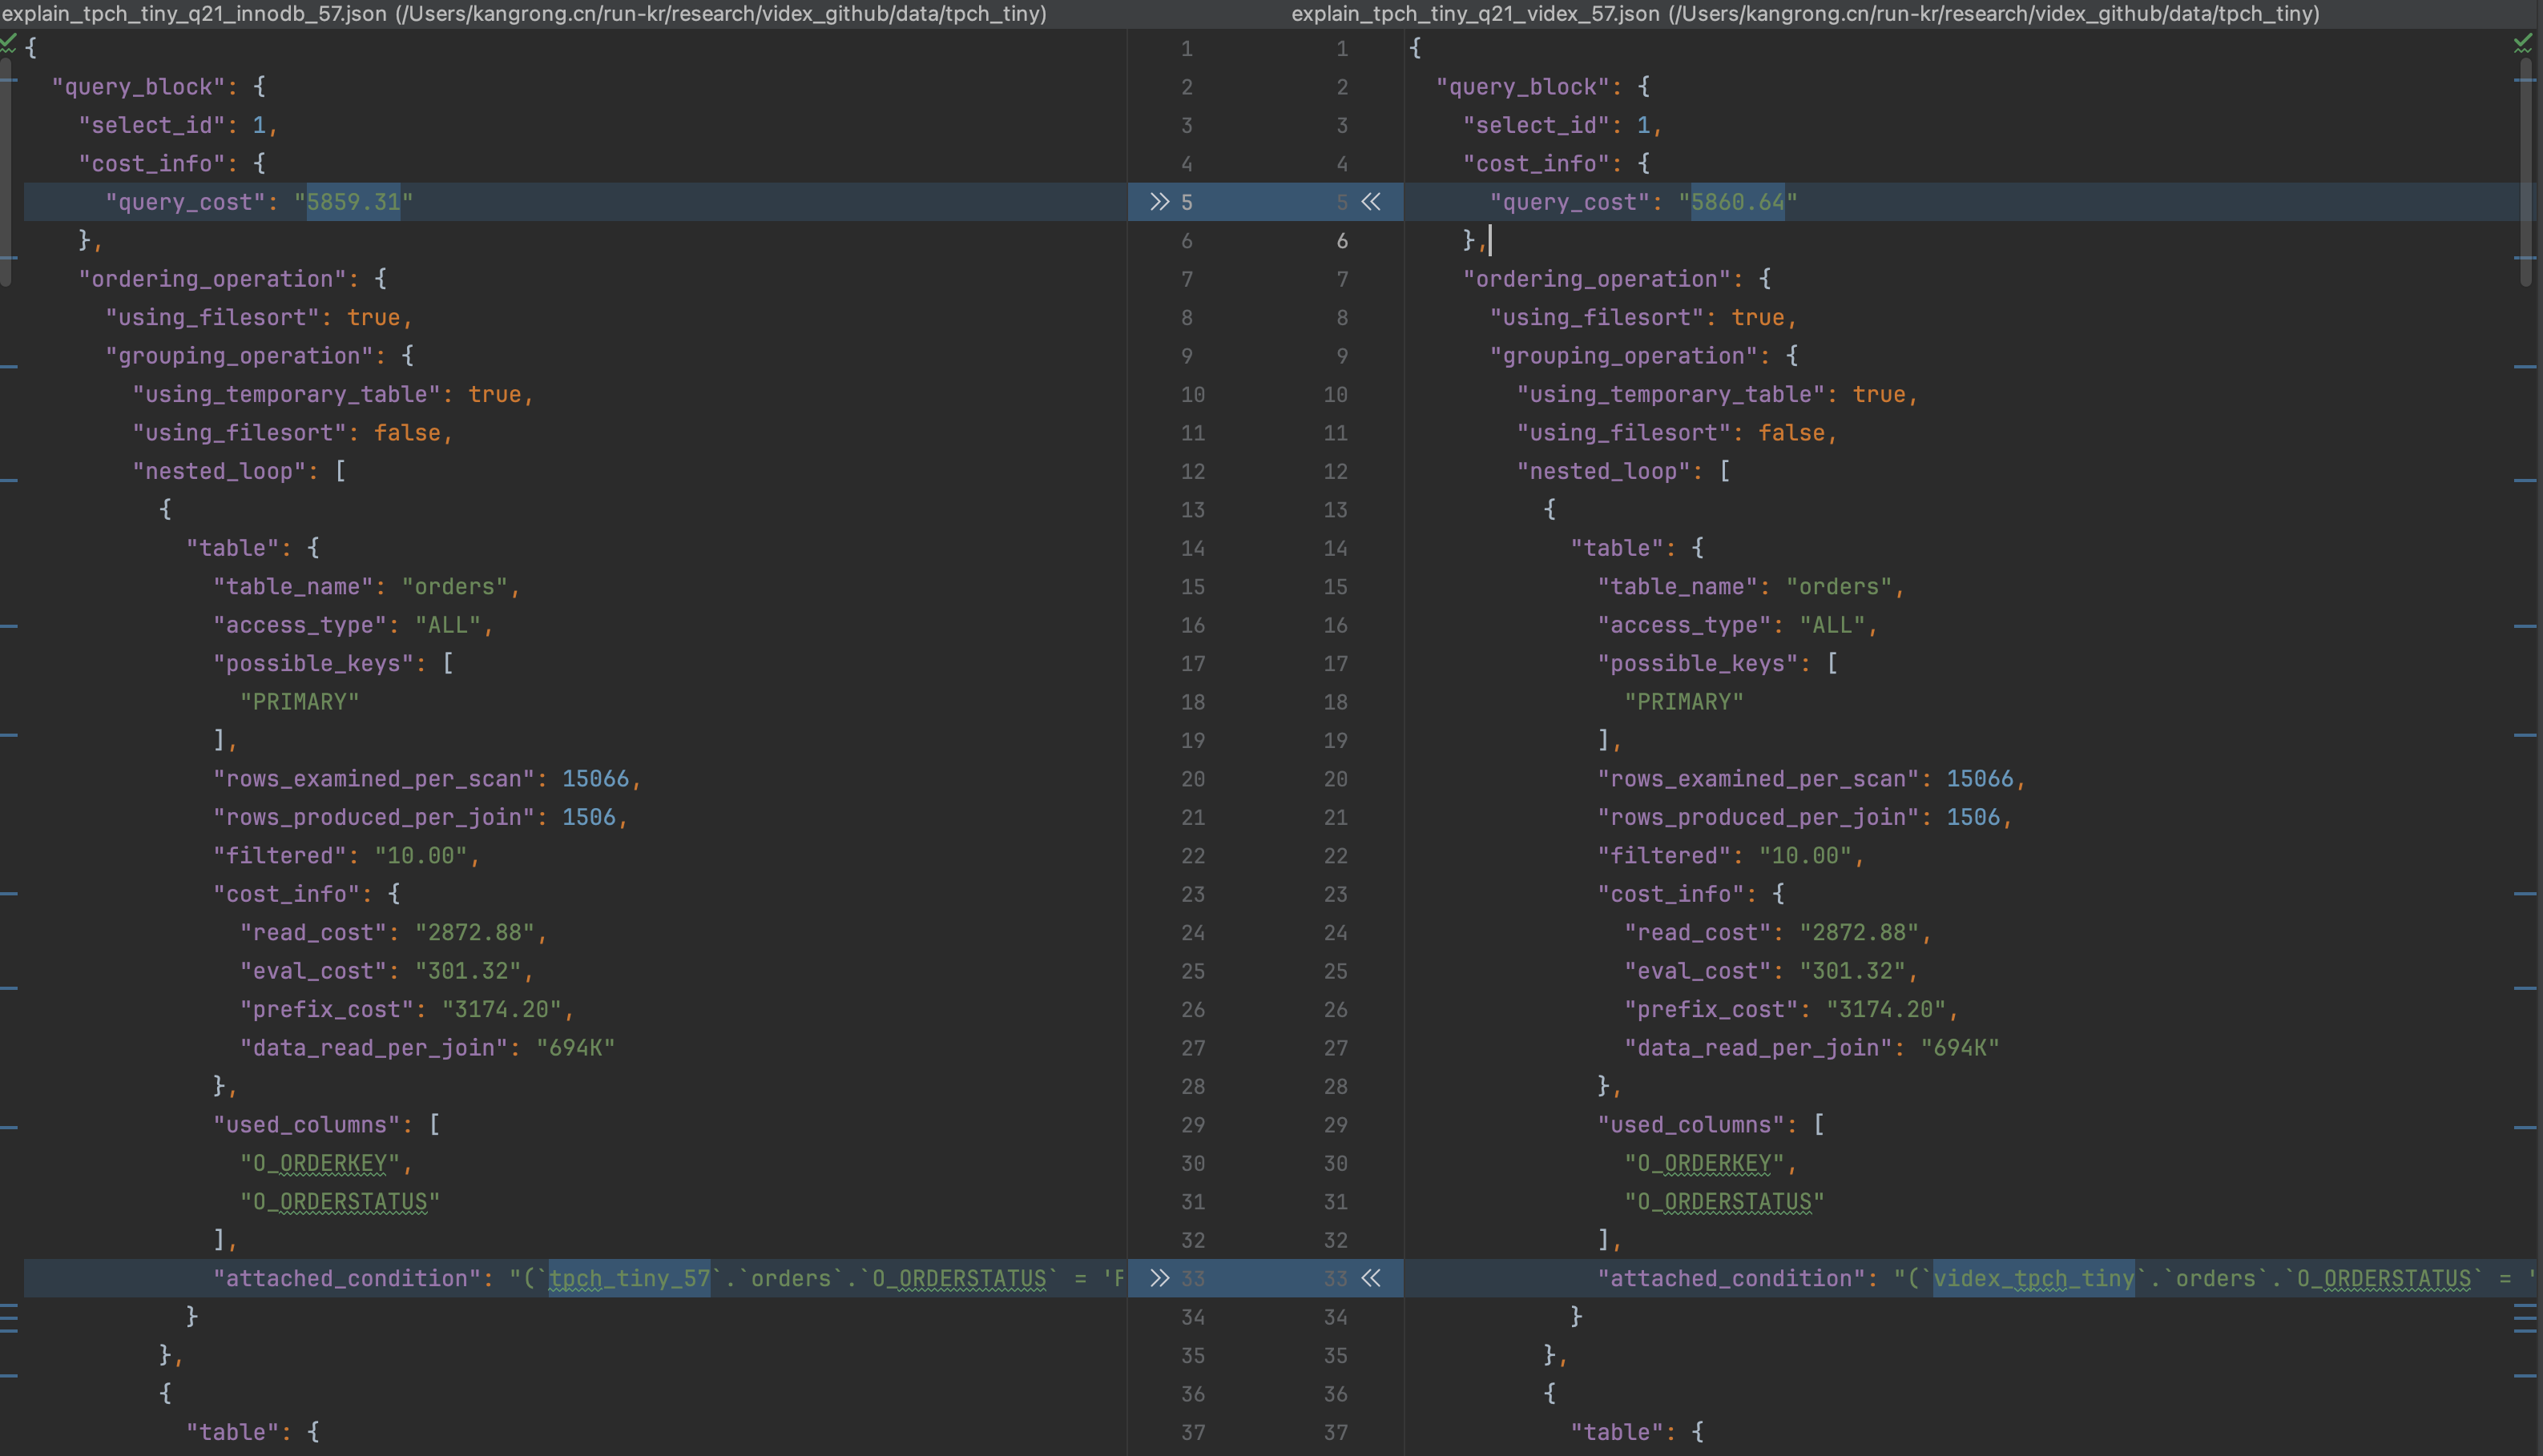
Task: Apply left change at line 5 with >> arrow
Action: click(x=1159, y=202)
